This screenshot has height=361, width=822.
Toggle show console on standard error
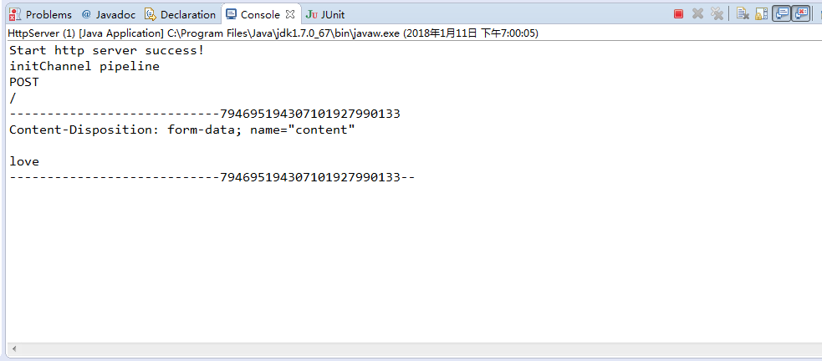[x=800, y=14]
